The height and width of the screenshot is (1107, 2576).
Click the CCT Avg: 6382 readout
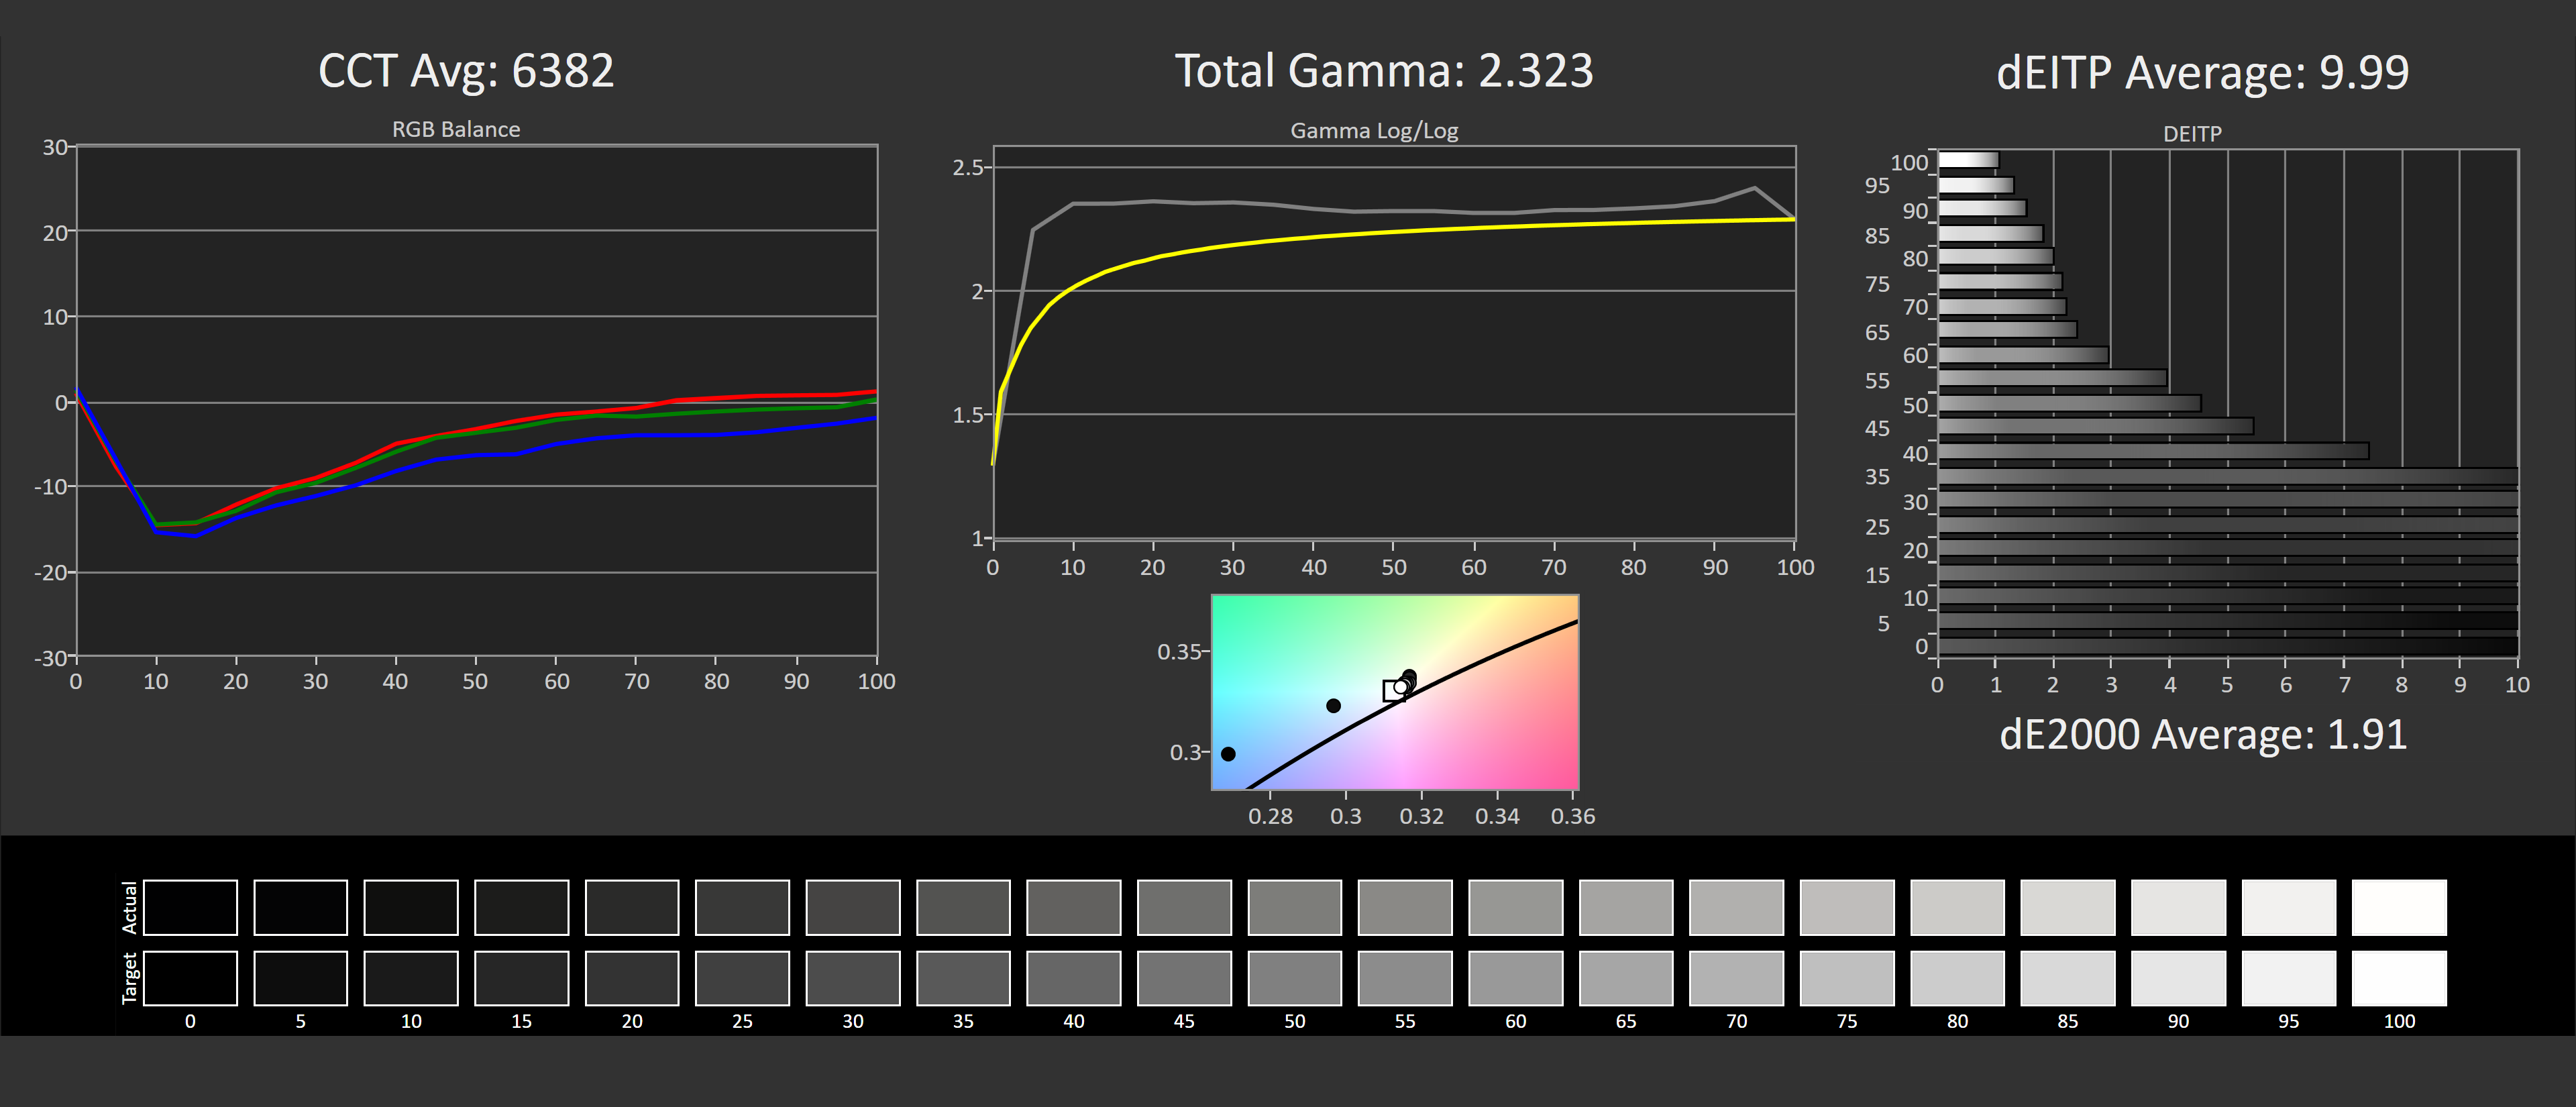[466, 71]
